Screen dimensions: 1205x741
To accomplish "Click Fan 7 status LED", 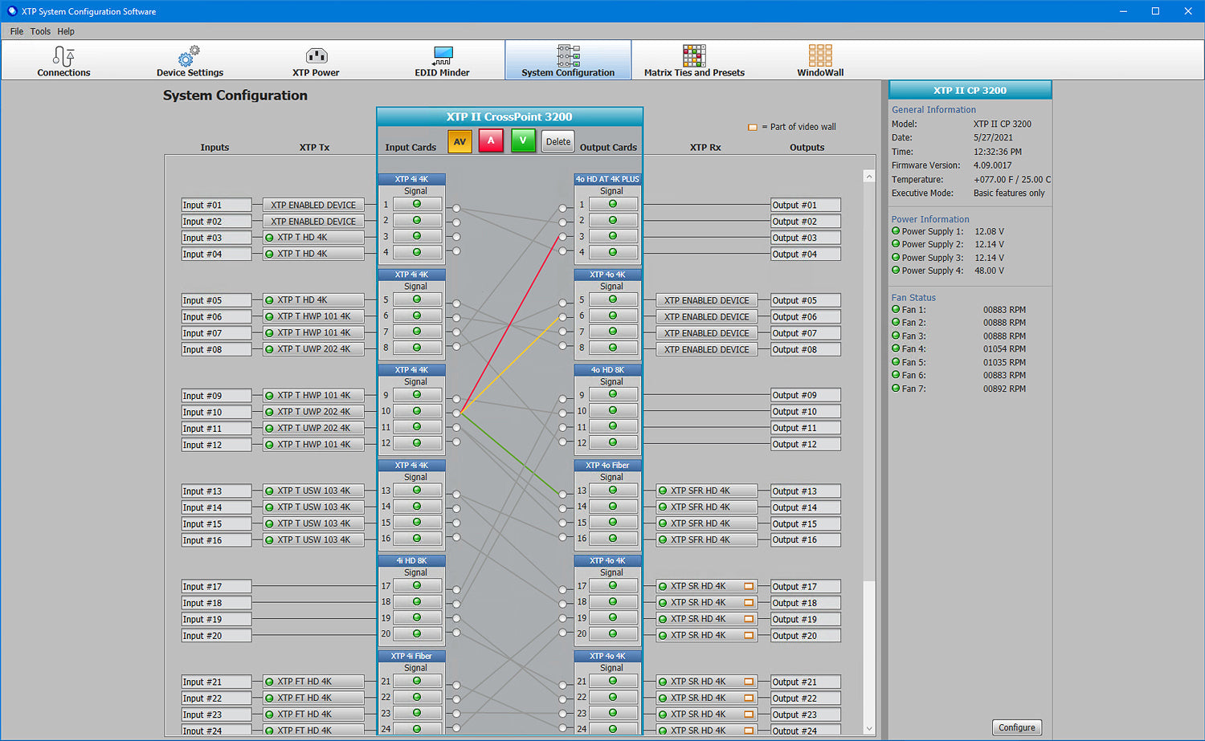I will point(896,389).
